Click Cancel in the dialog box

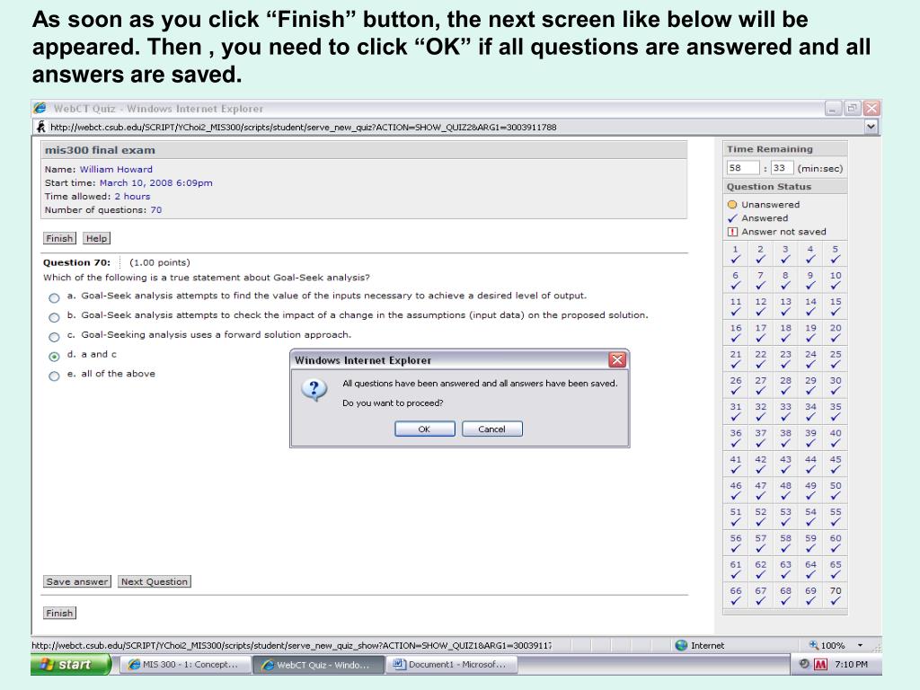click(x=491, y=429)
